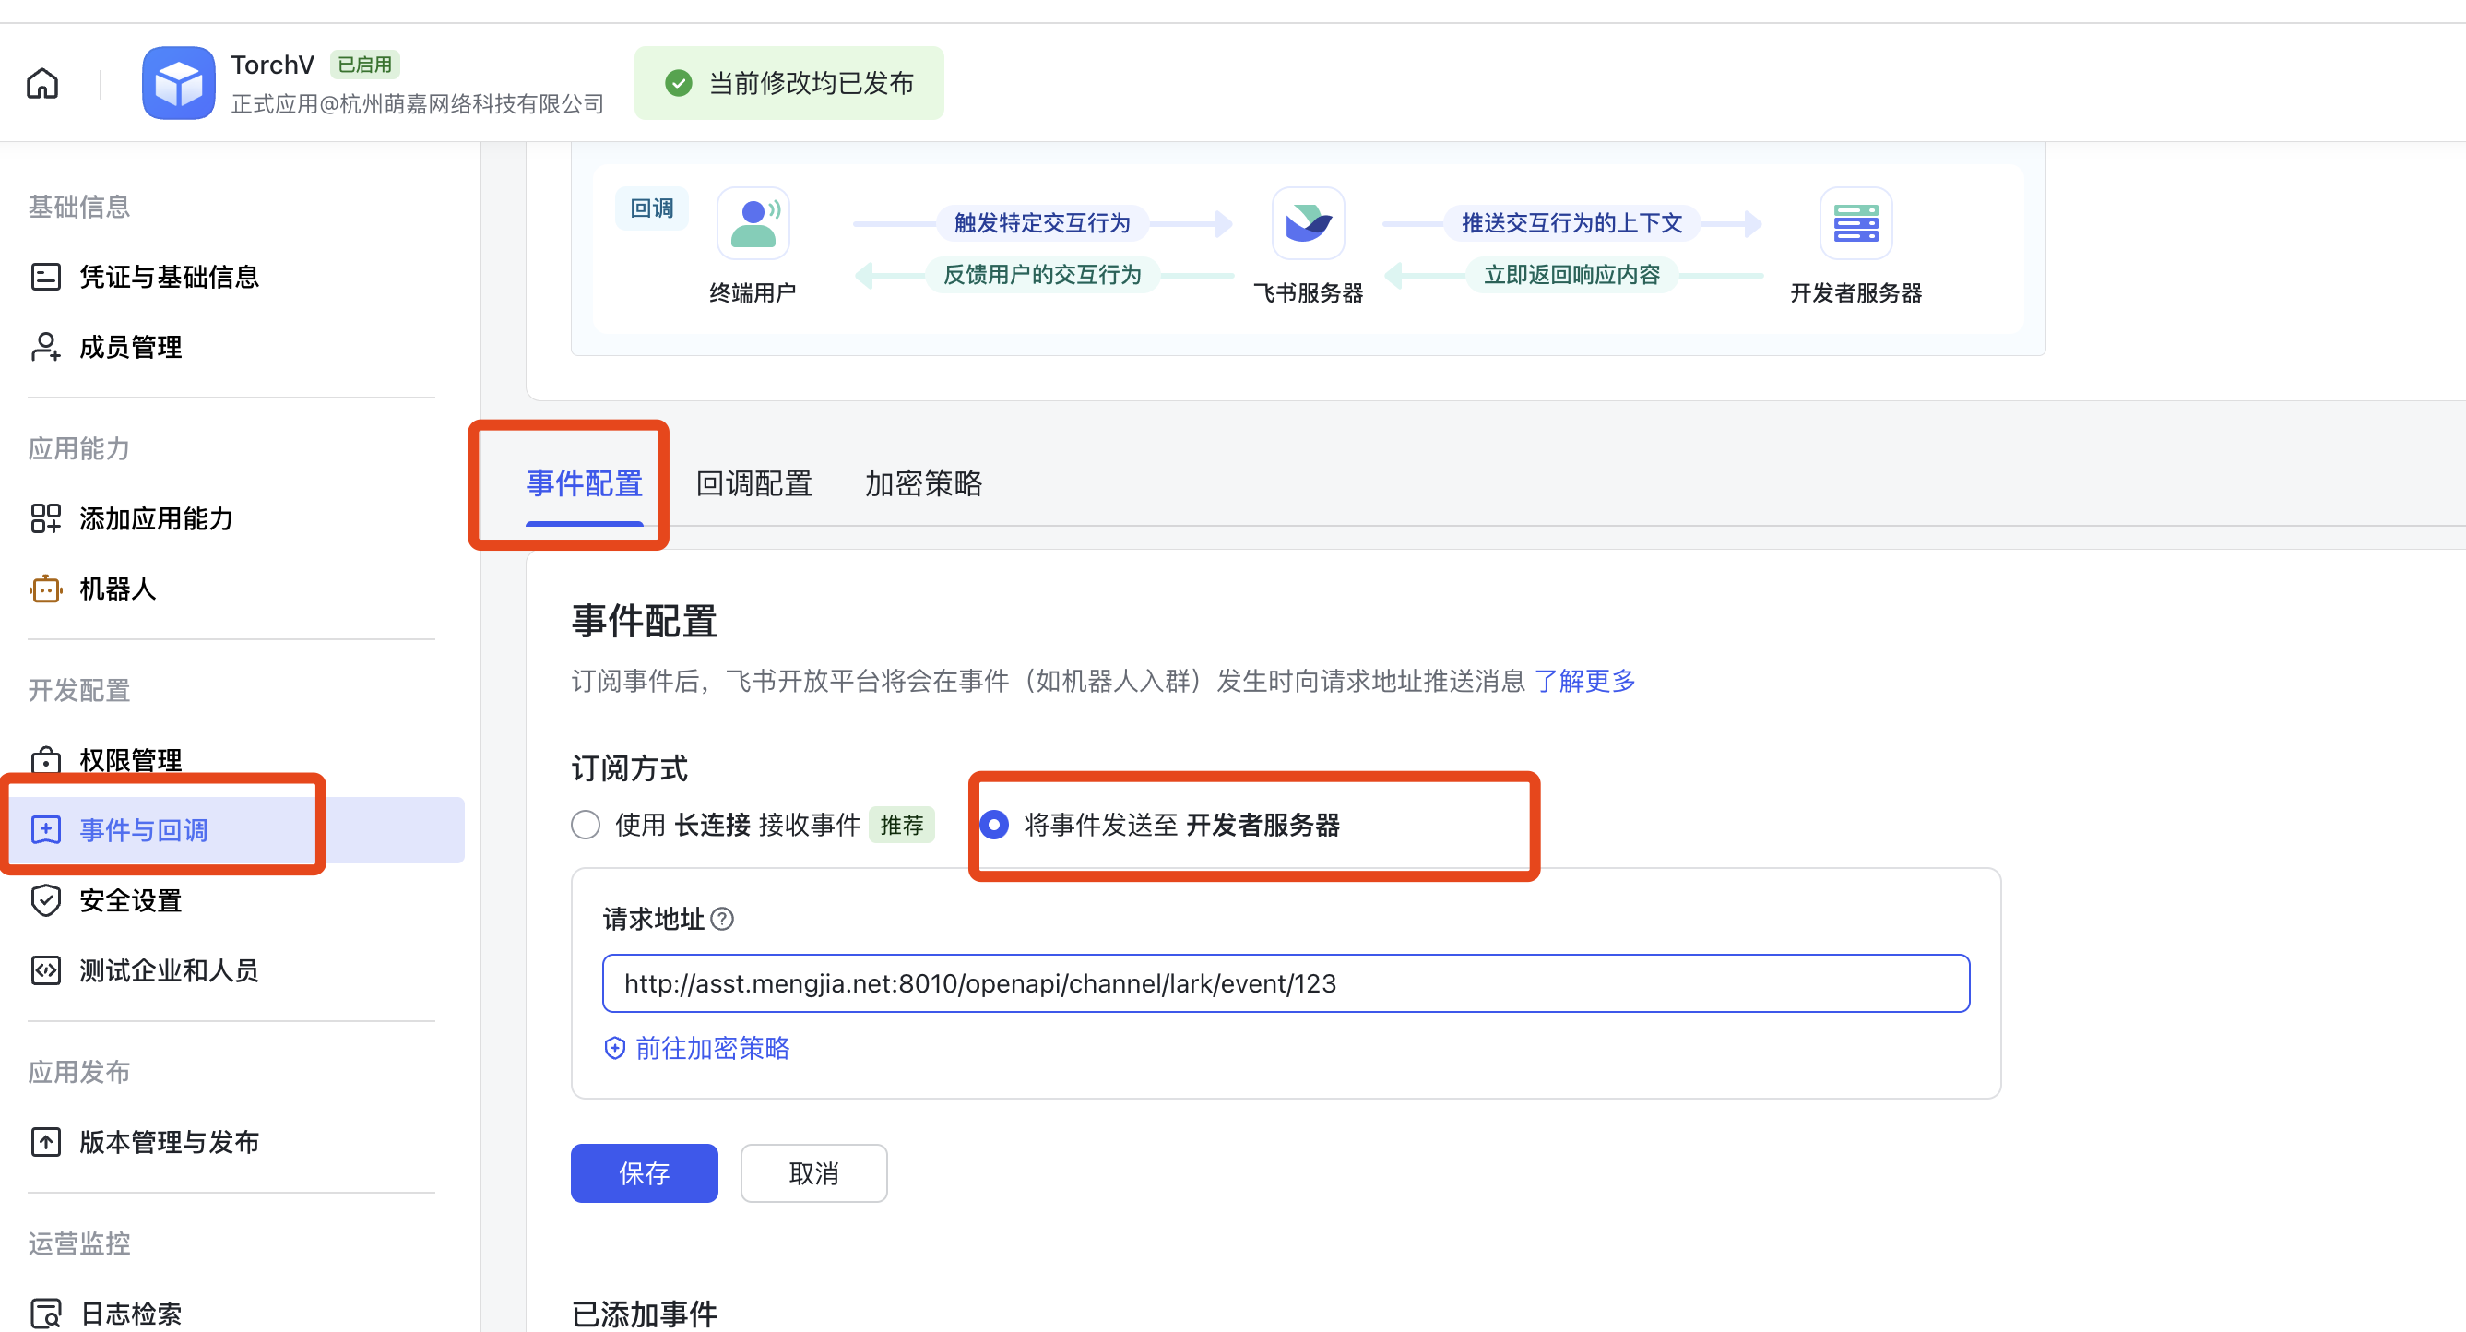This screenshot has height=1332, width=2466.
Task: Click the TorchV blue cube app icon
Action: tap(179, 83)
